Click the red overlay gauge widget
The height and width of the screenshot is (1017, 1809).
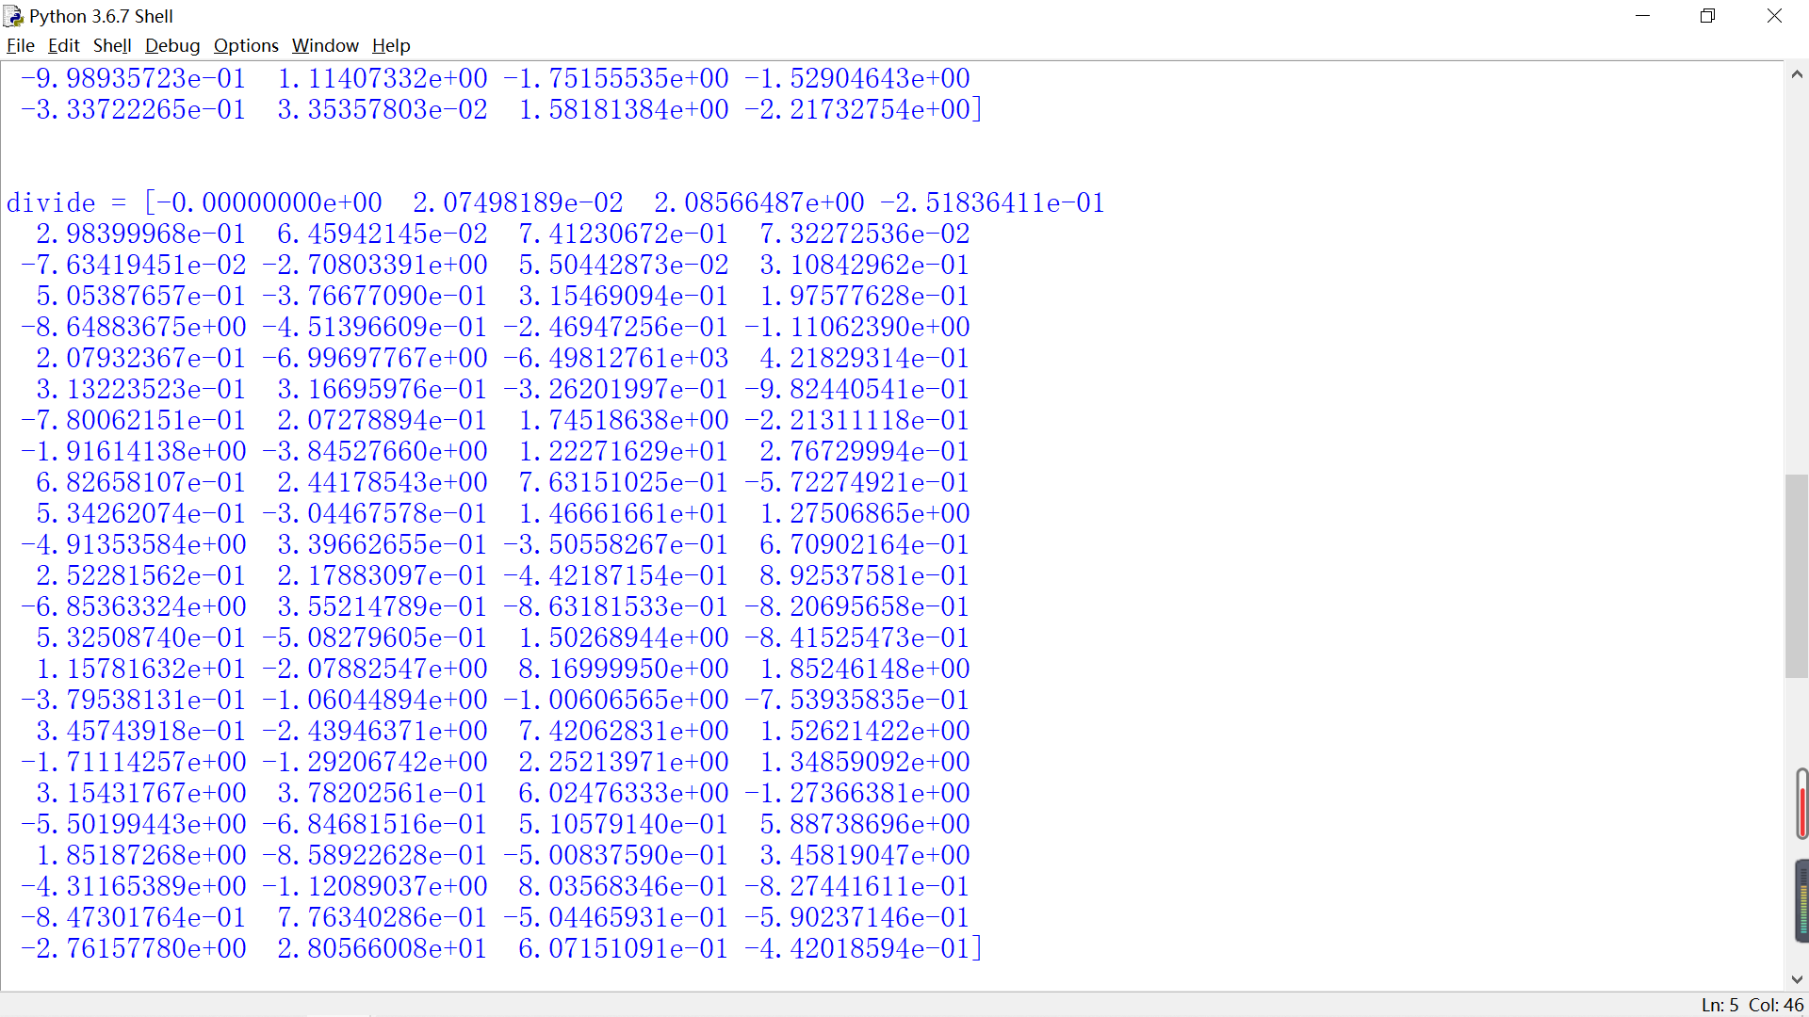1802,803
